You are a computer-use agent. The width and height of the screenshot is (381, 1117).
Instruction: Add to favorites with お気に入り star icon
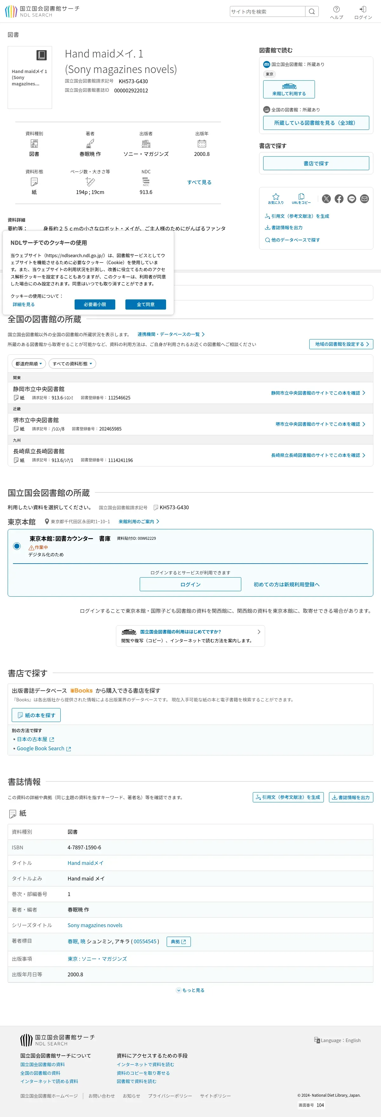pos(276,198)
